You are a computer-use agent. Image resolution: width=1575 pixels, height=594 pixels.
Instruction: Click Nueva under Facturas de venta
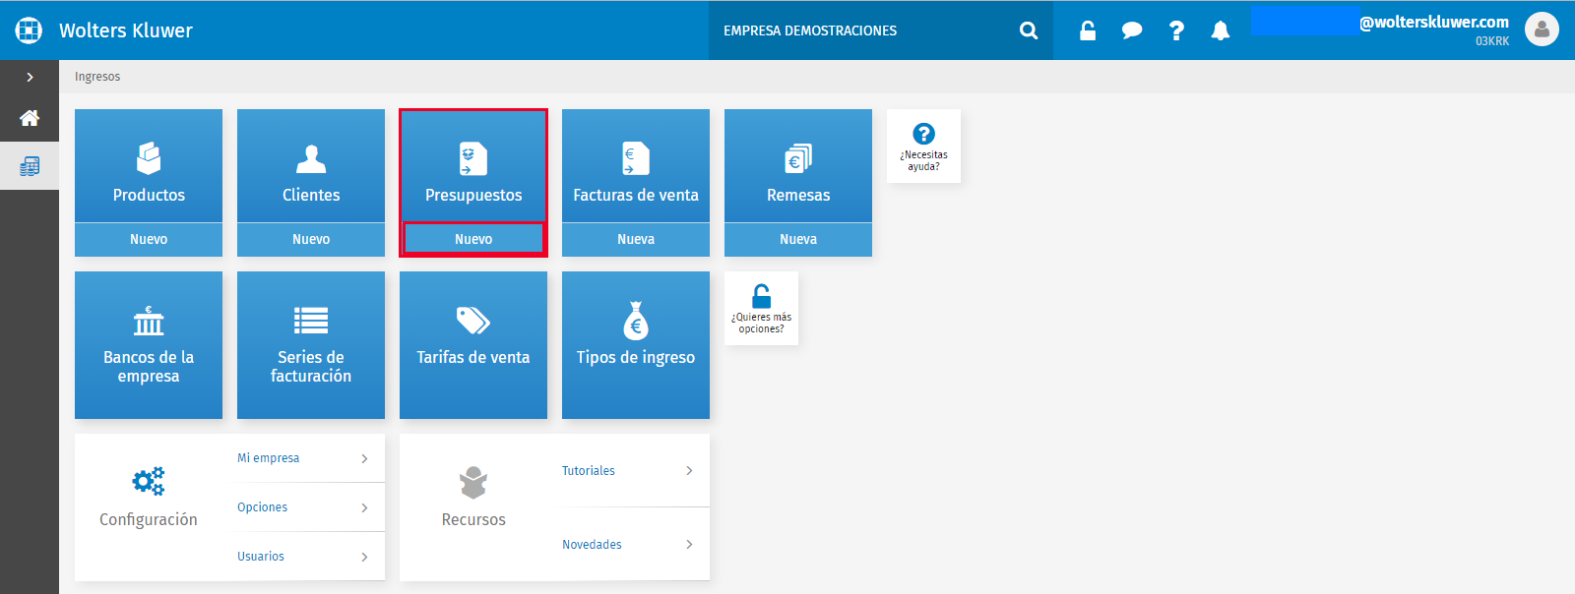pyautogui.click(x=636, y=239)
